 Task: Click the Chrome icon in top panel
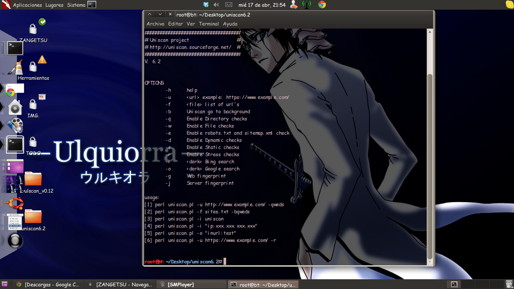pos(322,5)
